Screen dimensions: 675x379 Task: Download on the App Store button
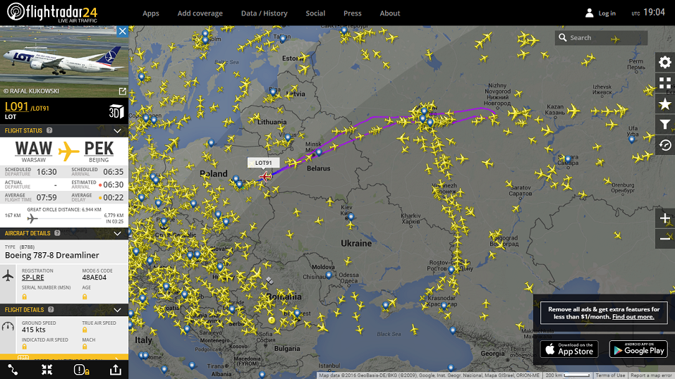click(x=569, y=349)
